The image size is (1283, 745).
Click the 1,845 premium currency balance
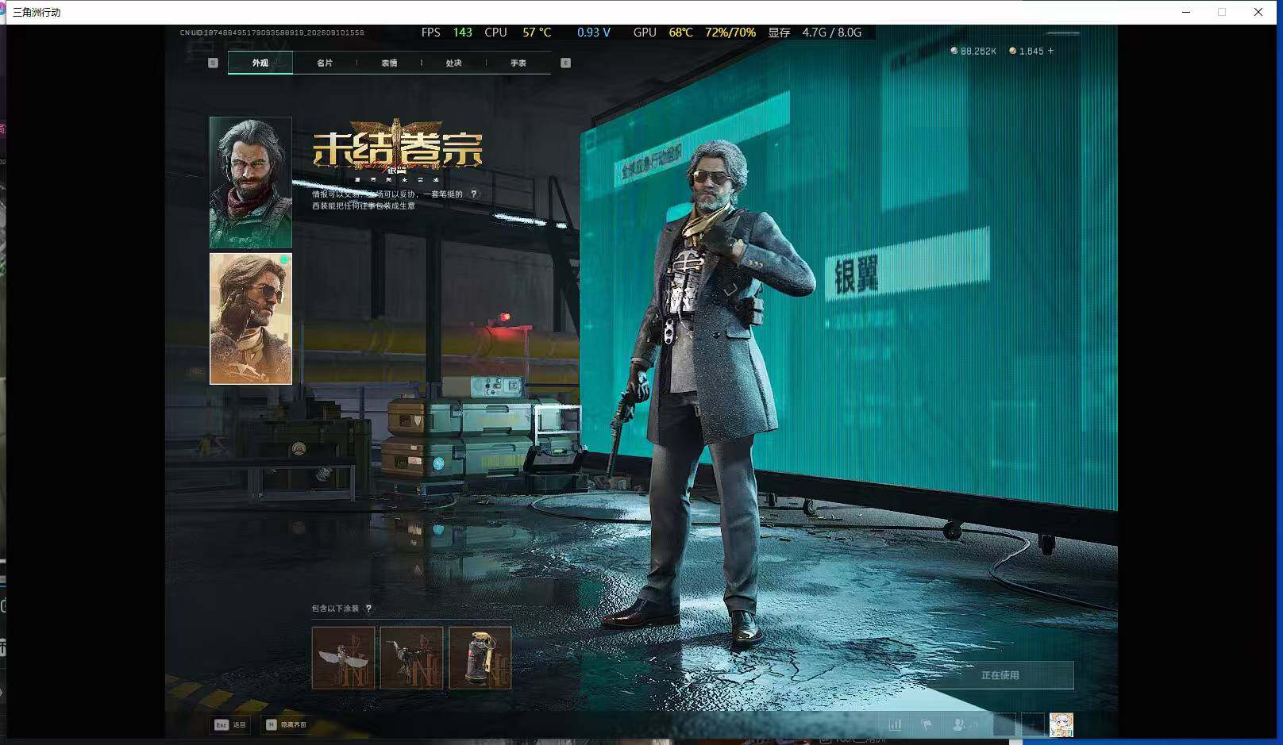coord(1027,51)
